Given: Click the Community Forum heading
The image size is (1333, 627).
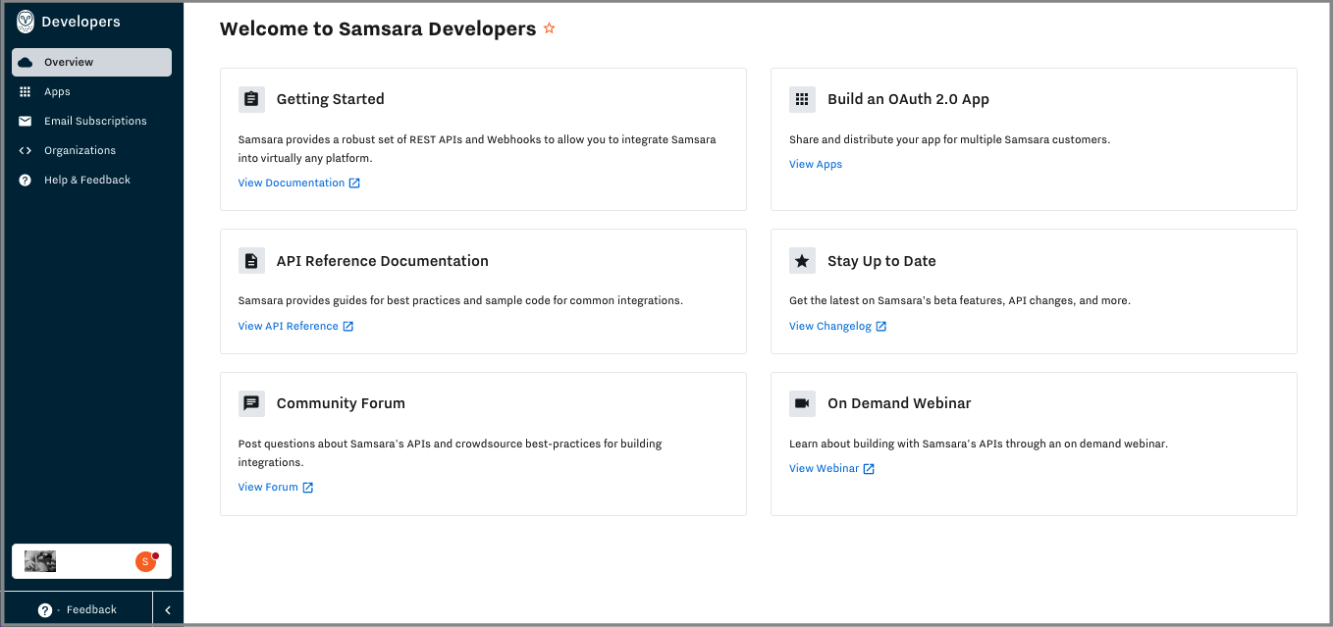Looking at the screenshot, I should point(341,403).
